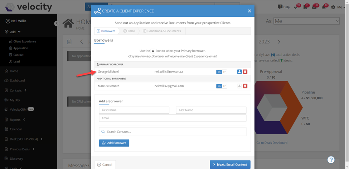Screen dimensions: 349x169
Task: Click the Velocity logo
Action: coord(28,7)
